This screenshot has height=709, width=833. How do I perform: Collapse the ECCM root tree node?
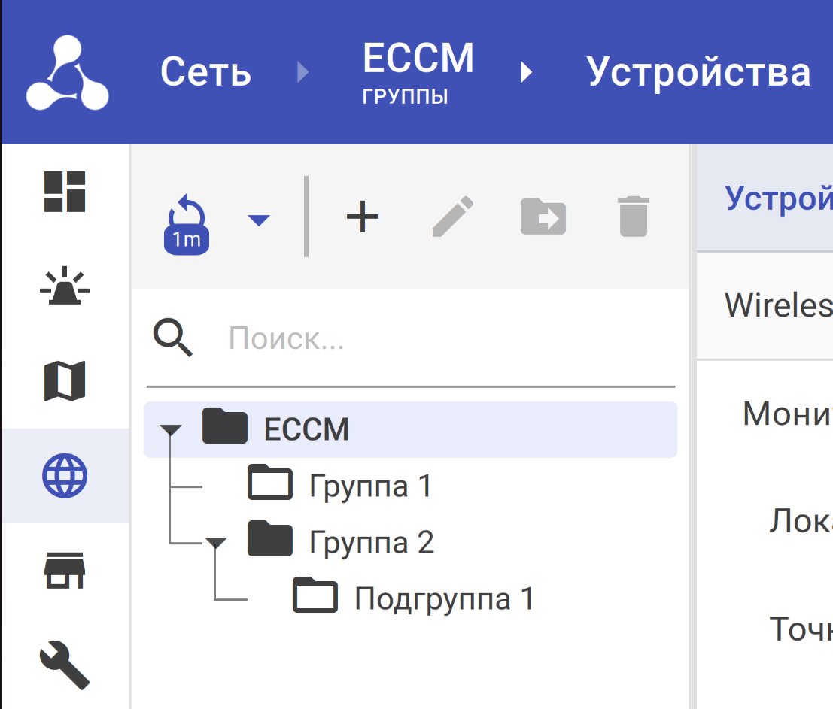pyautogui.click(x=172, y=430)
